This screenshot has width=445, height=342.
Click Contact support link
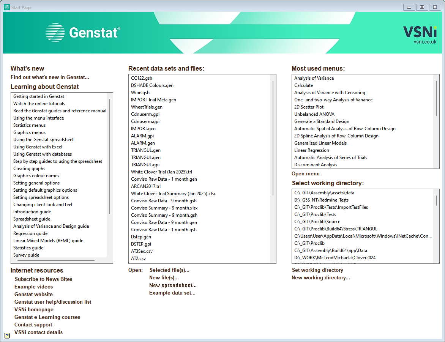point(33,325)
